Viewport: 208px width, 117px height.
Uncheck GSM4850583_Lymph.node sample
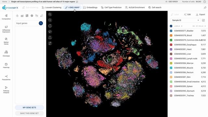[x=171, y=58]
